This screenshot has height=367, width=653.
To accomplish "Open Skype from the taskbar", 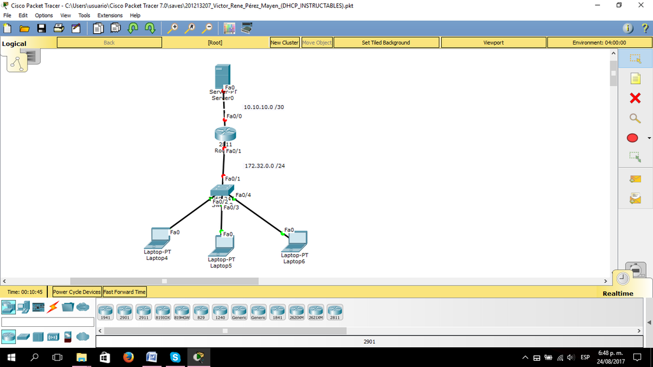I will (x=175, y=357).
